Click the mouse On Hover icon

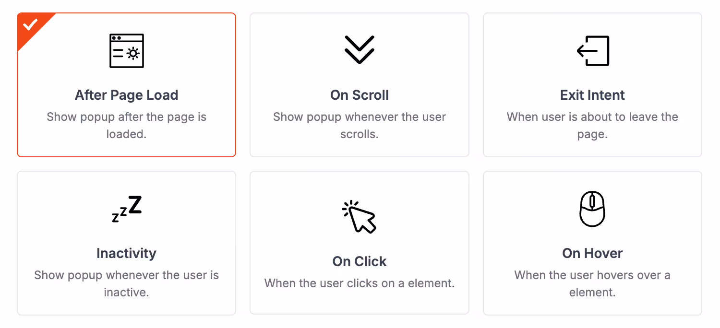click(592, 209)
